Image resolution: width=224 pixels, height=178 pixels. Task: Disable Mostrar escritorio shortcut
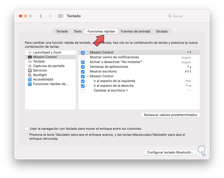pyautogui.click(x=83, y=71)
